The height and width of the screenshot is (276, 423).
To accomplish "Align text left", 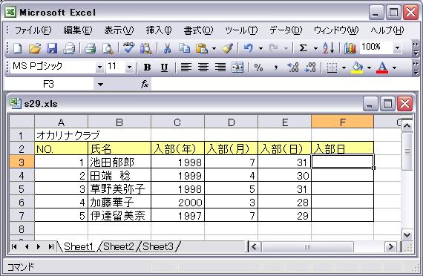I will coord(186,68).
